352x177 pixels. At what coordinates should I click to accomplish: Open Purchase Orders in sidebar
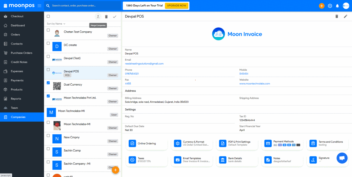22,53
